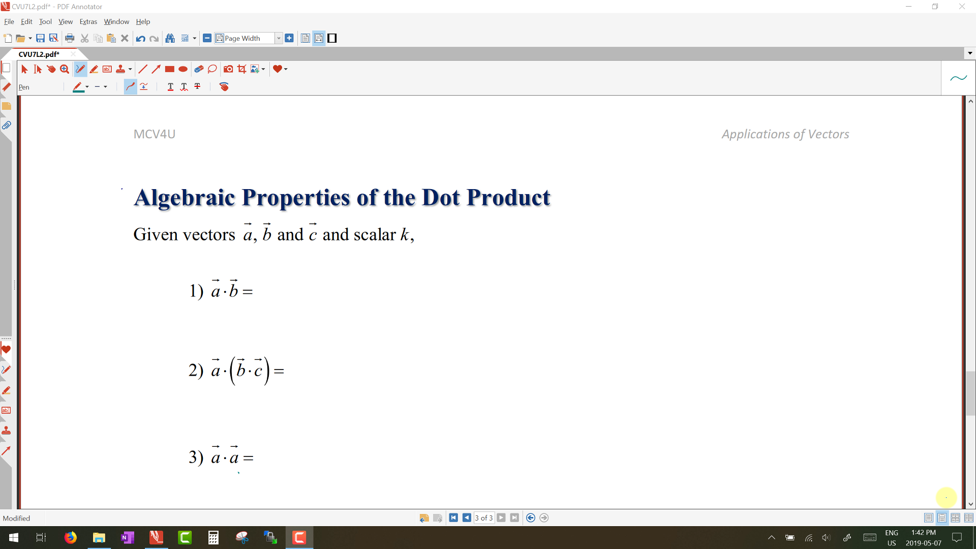Toggle auto-smooth pen stroke option
This screenshot has width=976, height=549.
pyautogui.click(x=131, y=87)
